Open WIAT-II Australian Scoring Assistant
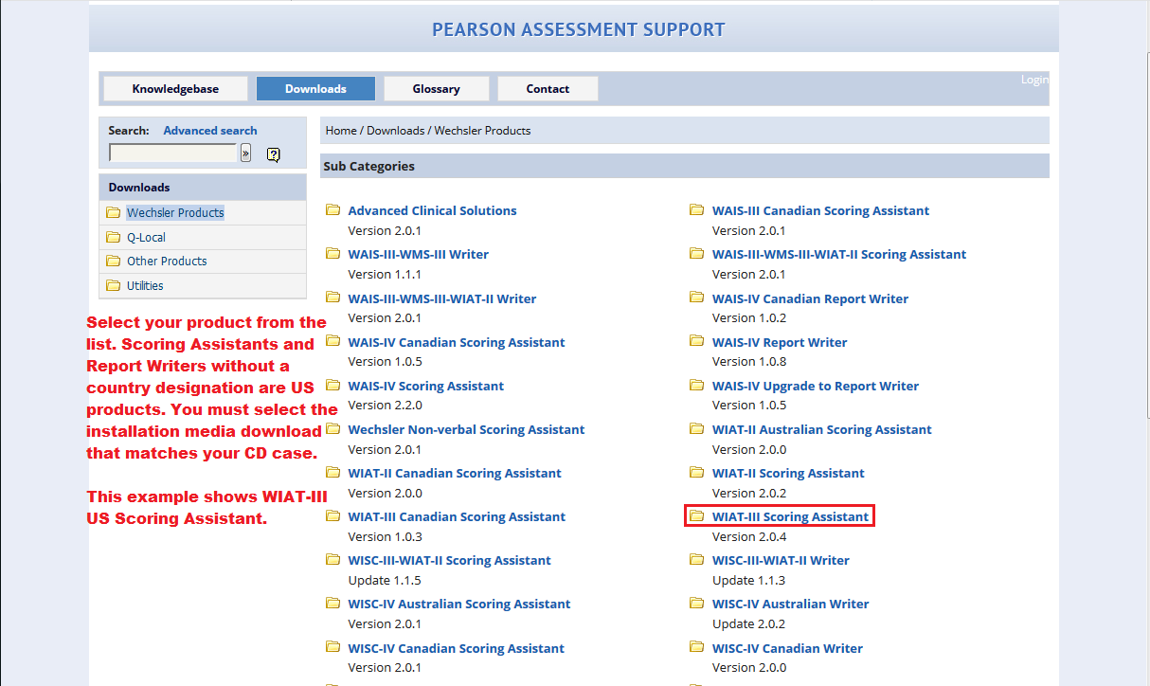Screen dimensions: 1150x686 [822, 430]
